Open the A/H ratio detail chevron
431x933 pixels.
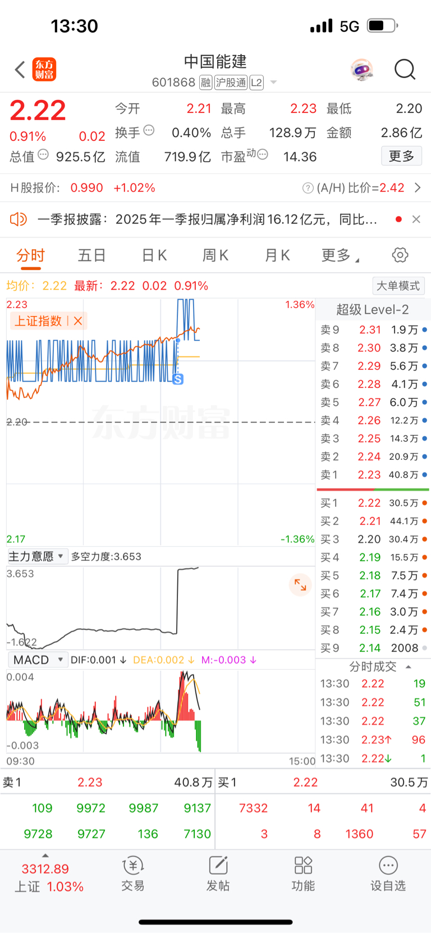[x=418, y=187]
